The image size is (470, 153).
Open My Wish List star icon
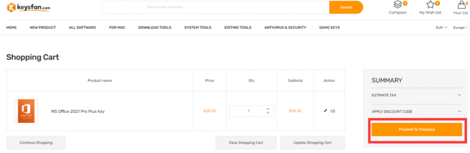[430, 5]
